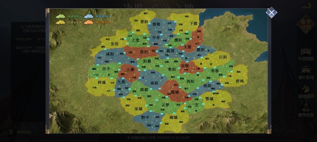Select the 下都 region on the map
Image resolution: width=317 pixels, height=142 pixels.
pyautogui.click(x=193, y=23)
